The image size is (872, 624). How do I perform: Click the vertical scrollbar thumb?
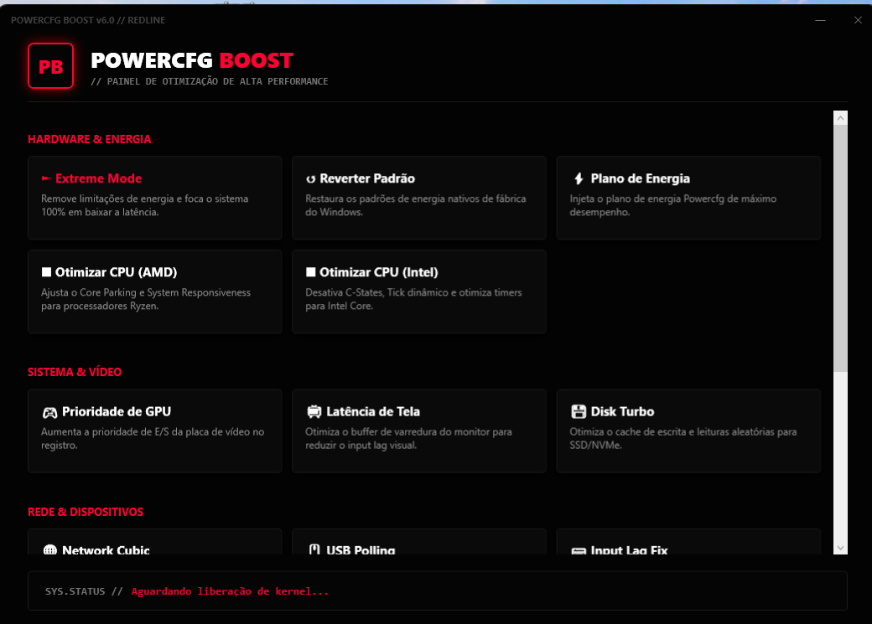click(x=840, y=249)
